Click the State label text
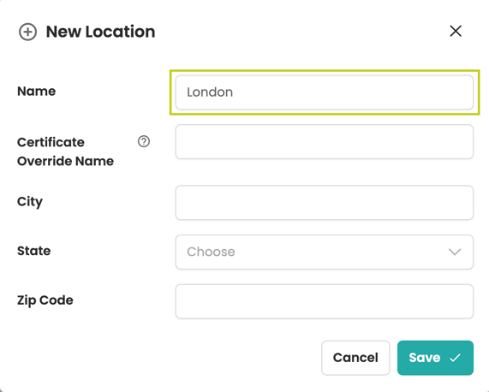 tap(34, 251)
